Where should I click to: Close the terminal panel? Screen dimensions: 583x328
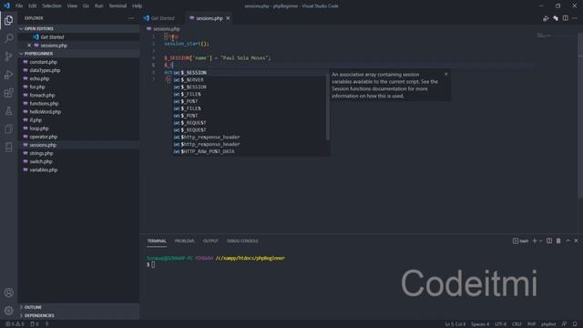(x=577, y=241)
